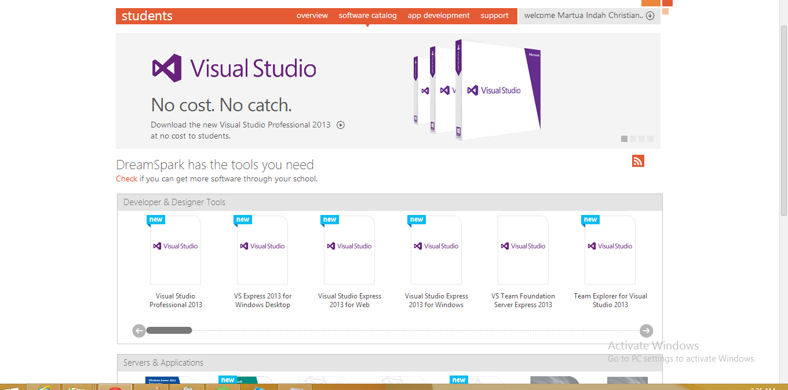Open Team Explorer for Visual Studio 2013 link
This screenshot has height=390, width=788.
click(x=610, y=300)
